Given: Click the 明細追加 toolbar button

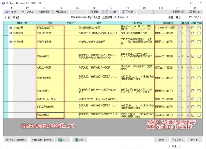Looking at the screenshot, I should tap(61, 12).
